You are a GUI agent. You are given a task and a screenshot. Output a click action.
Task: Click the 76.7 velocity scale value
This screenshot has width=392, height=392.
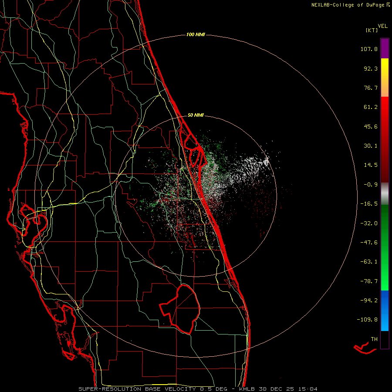point(371,88)
